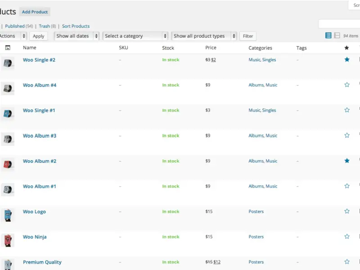Open the Woo Album #4 product link

[x=40, y=85]
